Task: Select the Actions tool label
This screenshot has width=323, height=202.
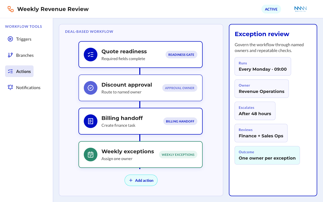Action: (x=23, y=71)
